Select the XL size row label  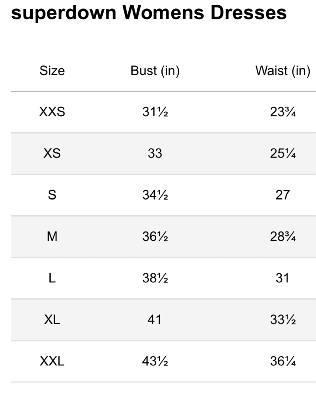(x=52, y=320)
